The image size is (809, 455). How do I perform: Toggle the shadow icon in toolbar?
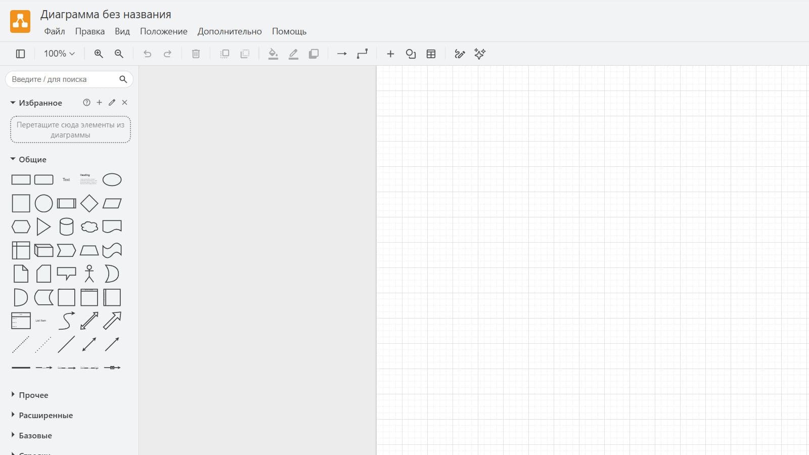tap(313, 54)
